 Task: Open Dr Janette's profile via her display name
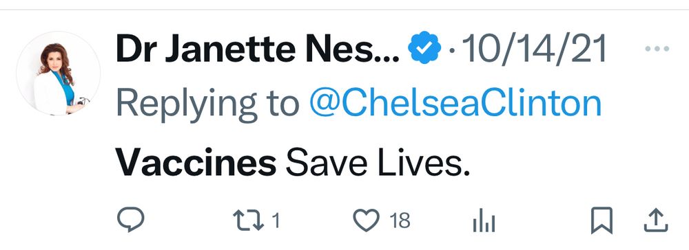[258, 48]
